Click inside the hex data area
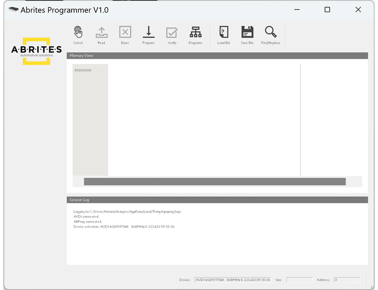 pyautogui.click(x=203, y=119)
